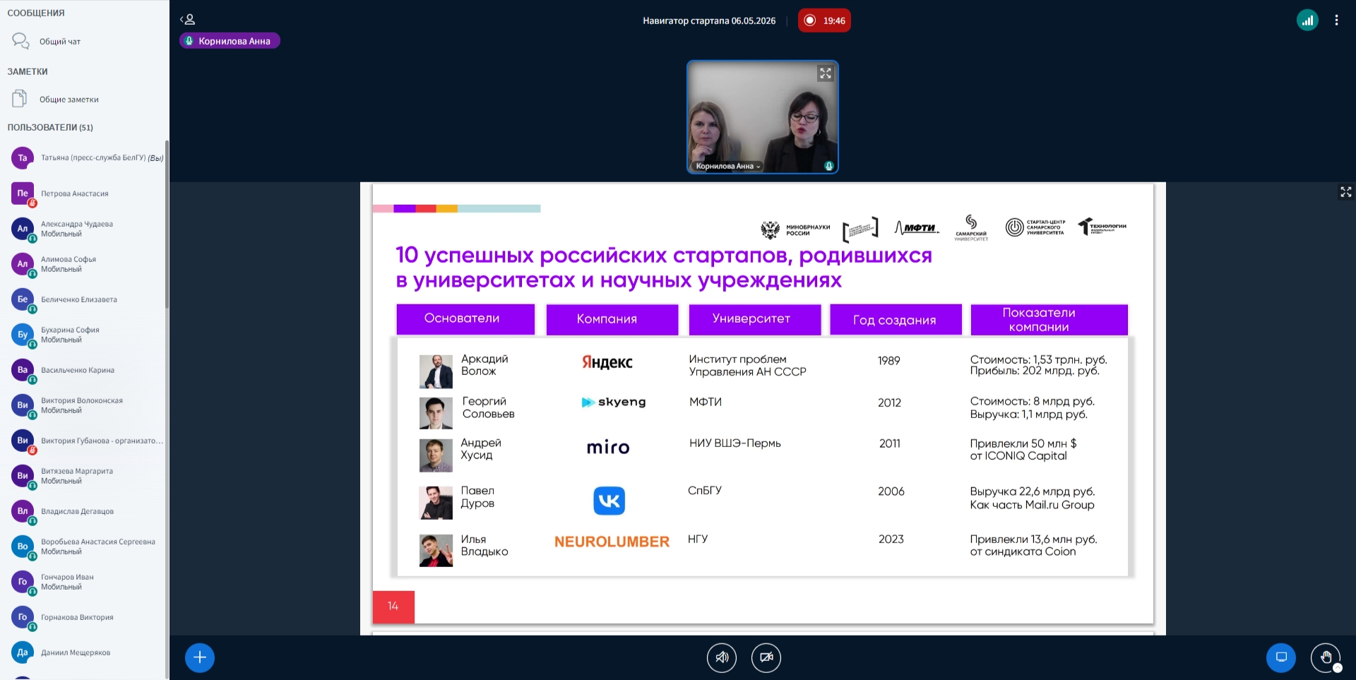Toggle the raise hand button
Screen dimensions: 1356x680
[x=1326, y=657]
